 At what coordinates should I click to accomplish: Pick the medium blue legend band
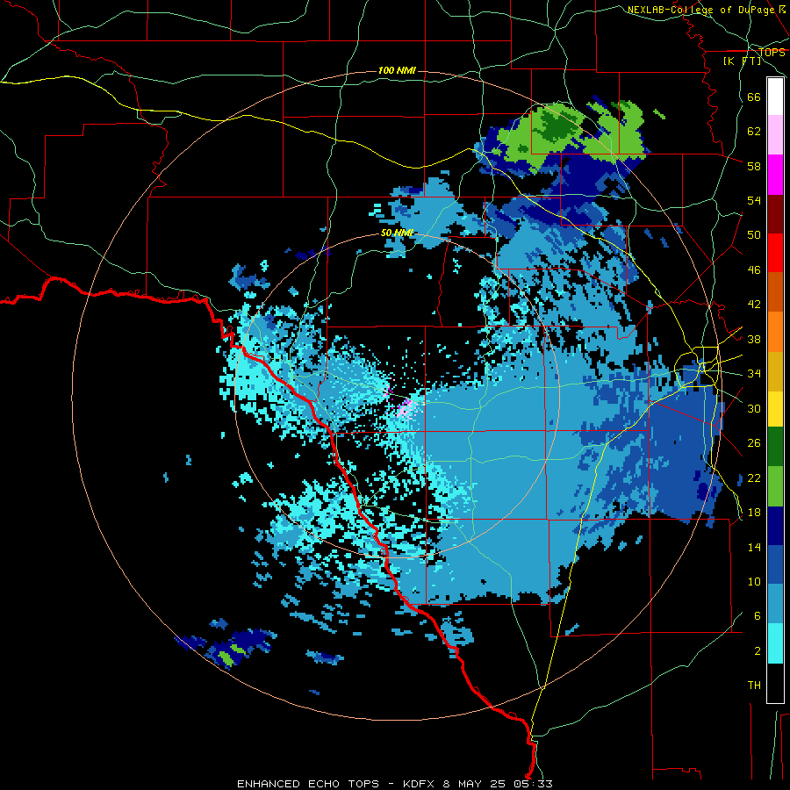tap(775, 564)
